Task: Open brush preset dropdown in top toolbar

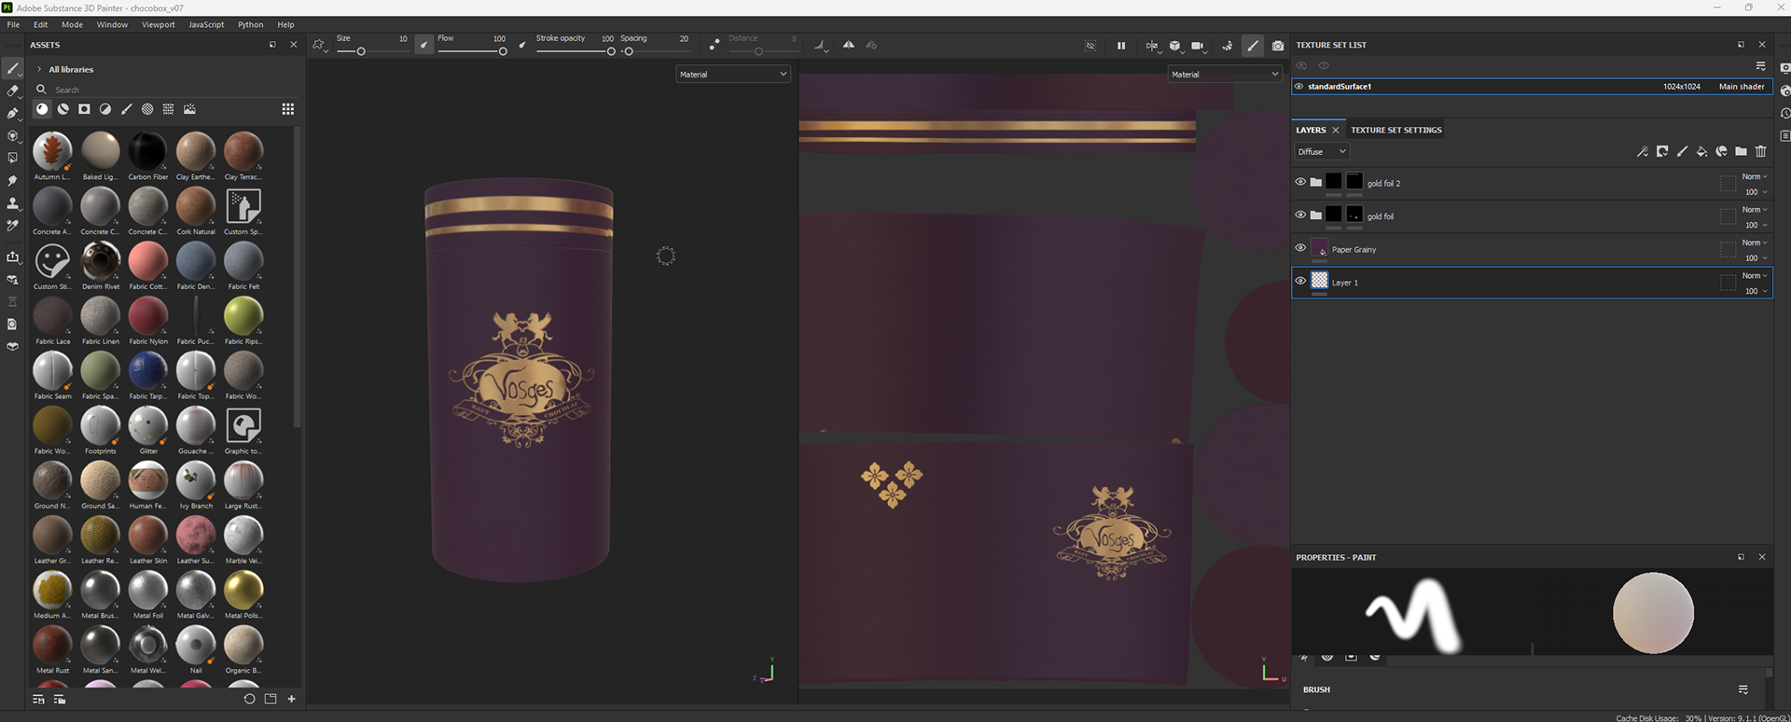Action: 320,45
